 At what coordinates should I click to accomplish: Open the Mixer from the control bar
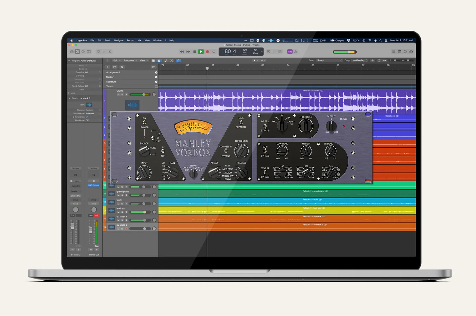(104, 52)
